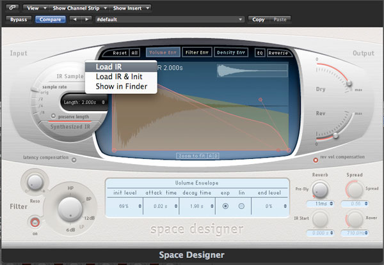Adjust init level 69% stepper
Screen dimensions: 384x265
pos(140,206)
